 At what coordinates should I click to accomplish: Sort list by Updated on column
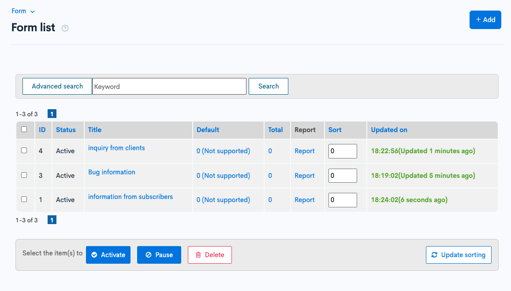389,130
